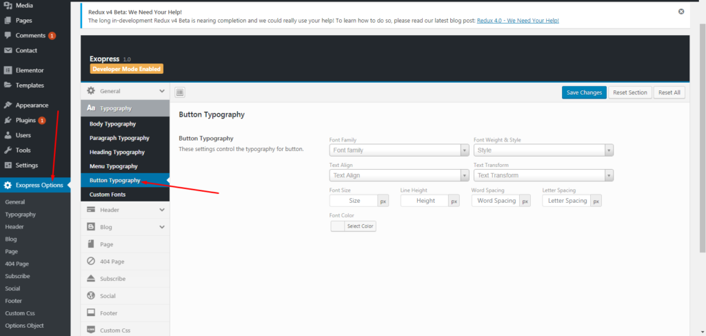
Task: Click the Word Spacing input field
Action: click(x=496, y=201)
